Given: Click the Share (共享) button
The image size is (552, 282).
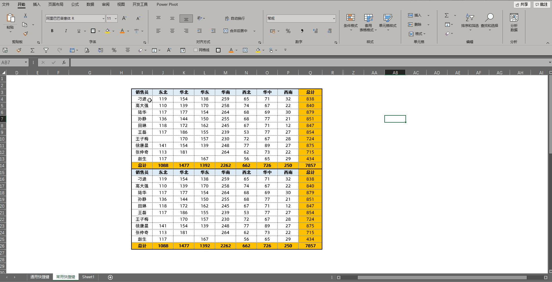Looking at the screenshot, I should click(x=522, y=4).
